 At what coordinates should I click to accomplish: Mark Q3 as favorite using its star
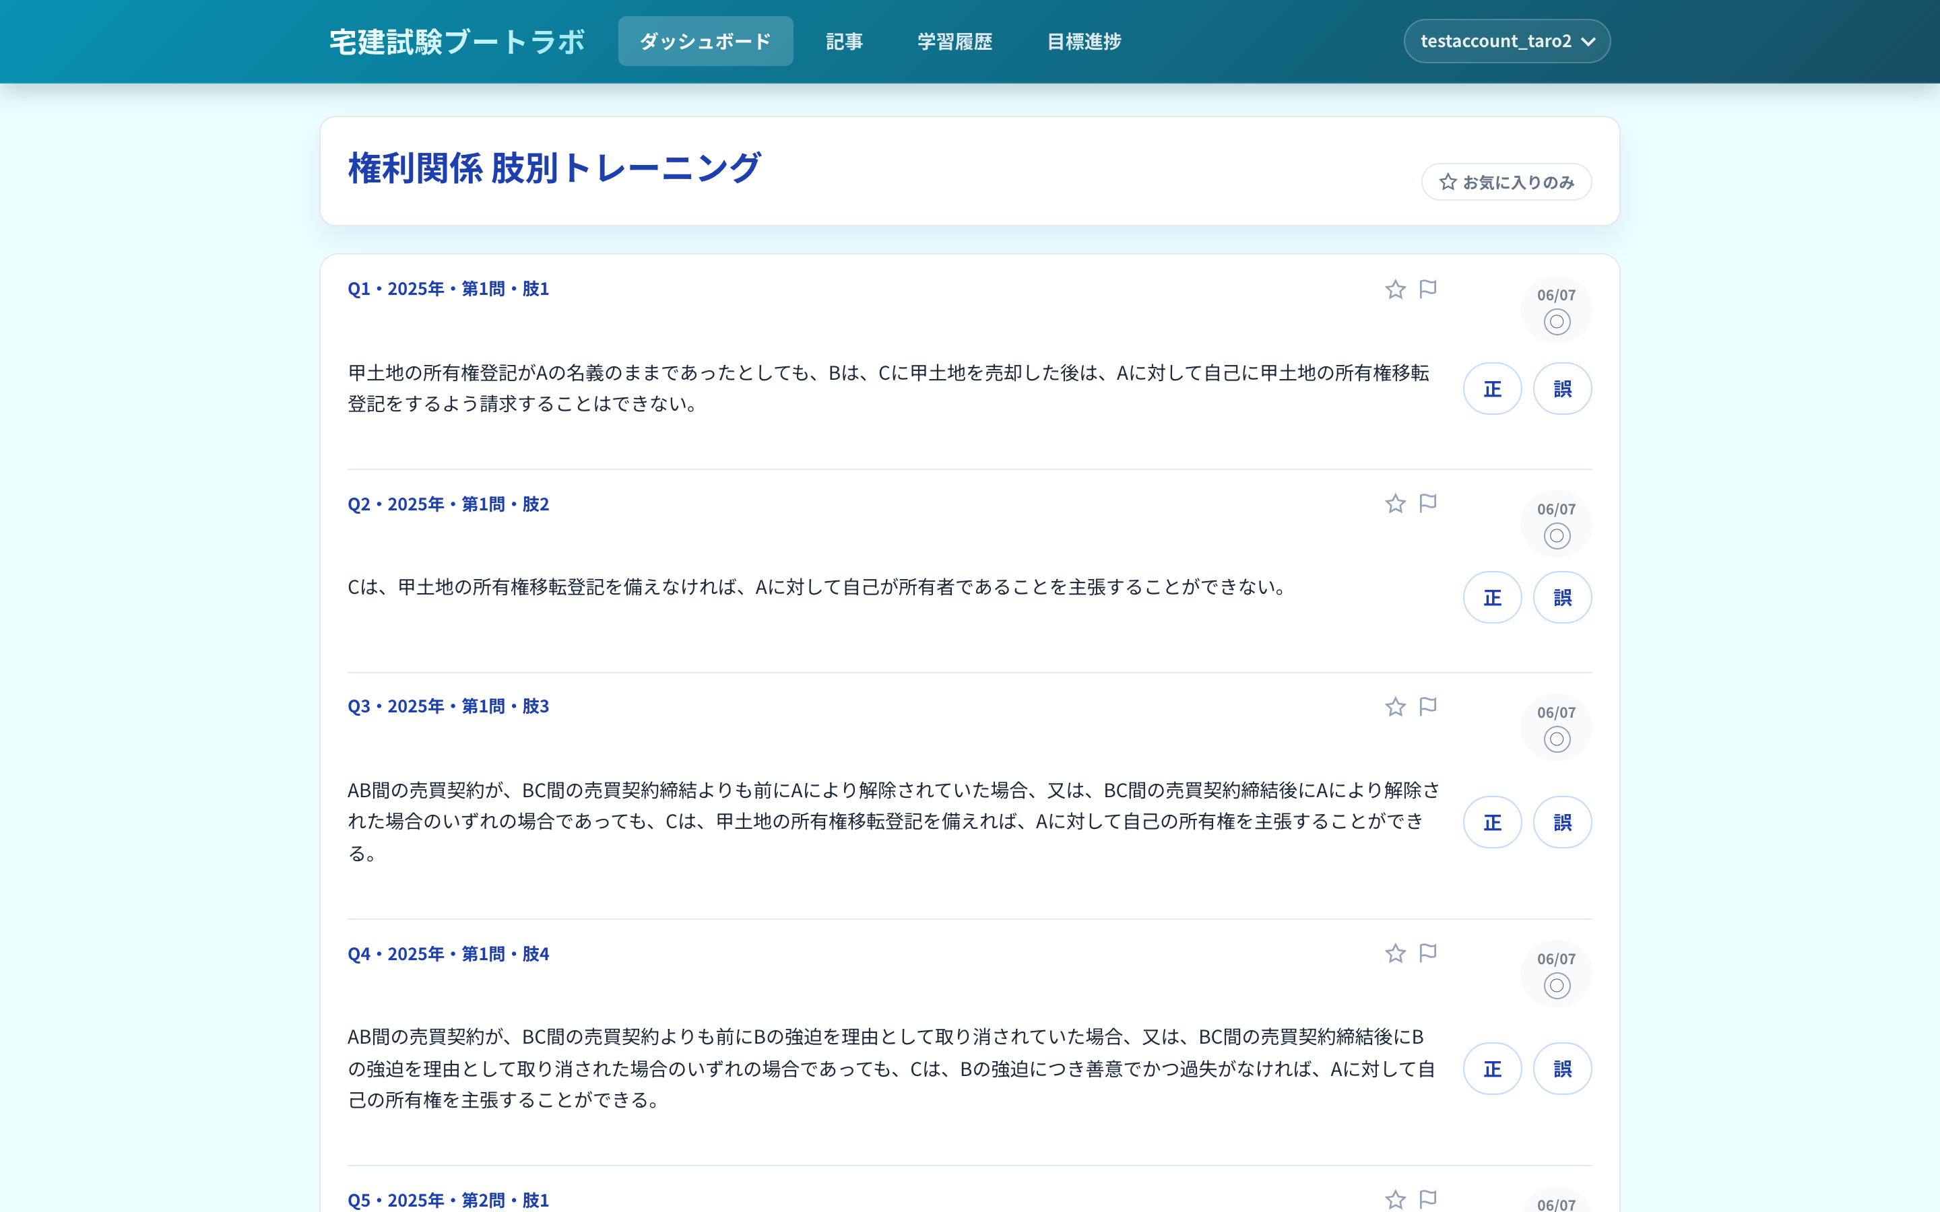click(1395, 706)
